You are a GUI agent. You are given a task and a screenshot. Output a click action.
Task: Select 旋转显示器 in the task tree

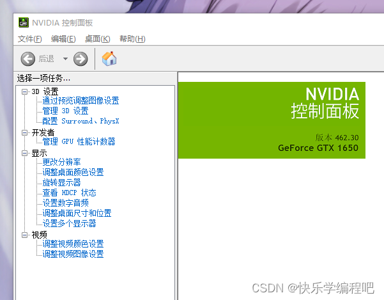pos(61,182)
